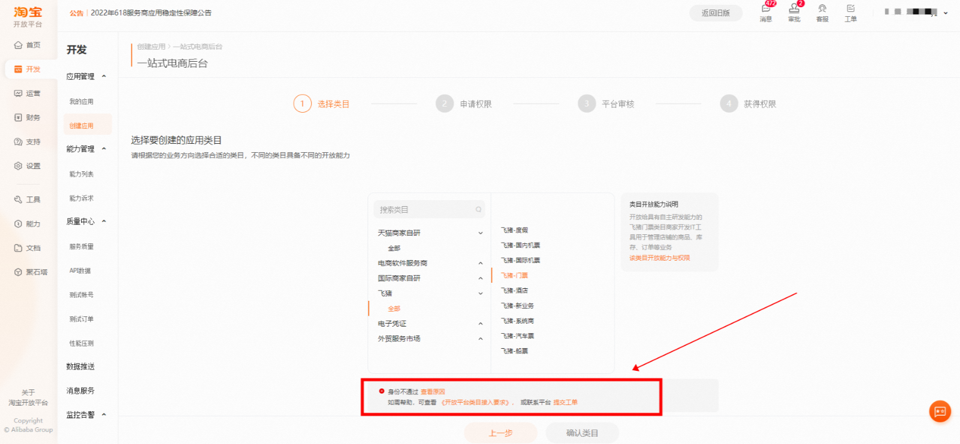Select 全部 under 天猫商家自研

point(394,248)
